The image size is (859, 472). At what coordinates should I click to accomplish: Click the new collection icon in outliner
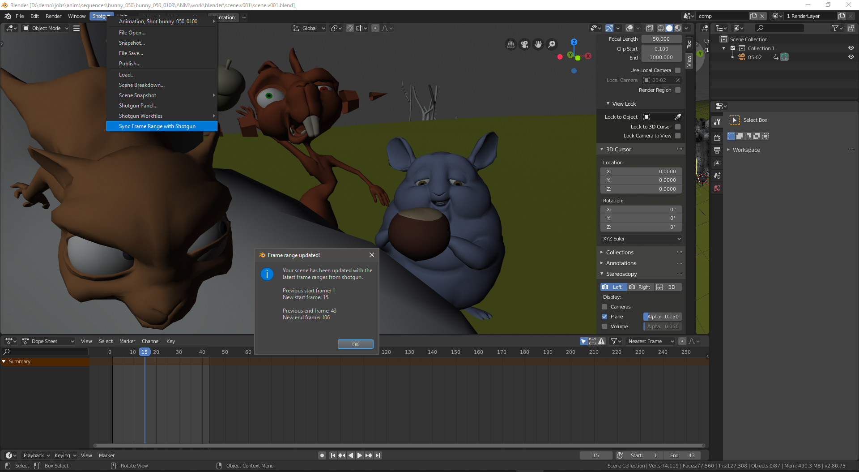pos(850,28)
